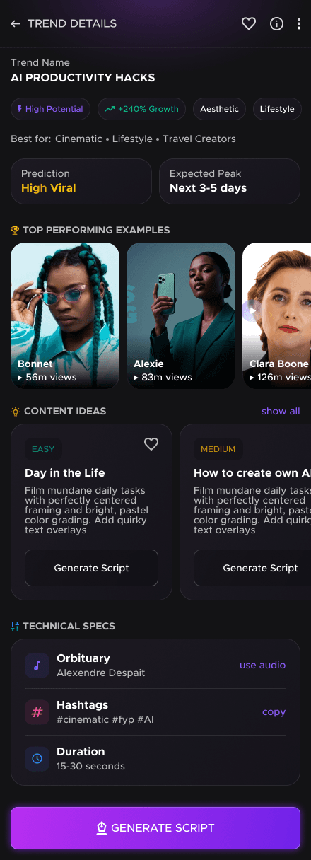The image size is (311, 860).
Task: Generate Script for the Medium idea card
Action: coord(252,568)
